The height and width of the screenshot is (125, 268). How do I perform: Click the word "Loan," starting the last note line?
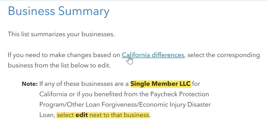coord(47,115)
